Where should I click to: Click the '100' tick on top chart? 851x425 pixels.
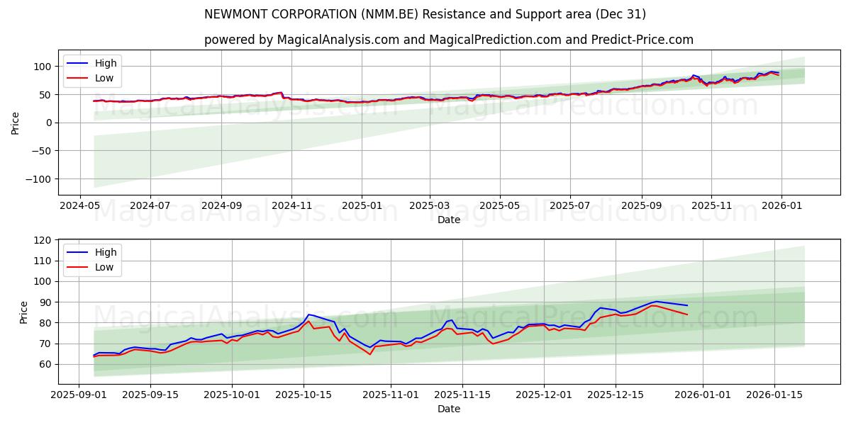[x=44, y=67]
